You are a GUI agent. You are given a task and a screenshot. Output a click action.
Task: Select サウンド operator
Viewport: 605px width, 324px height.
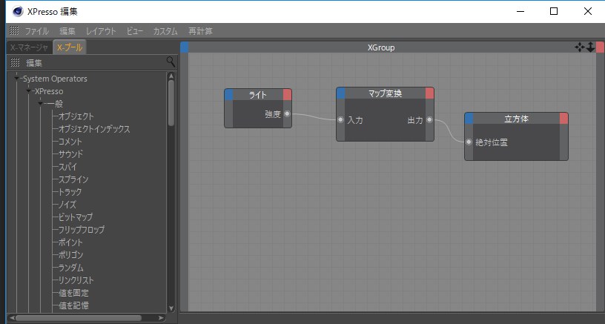(x=70, y=154)
